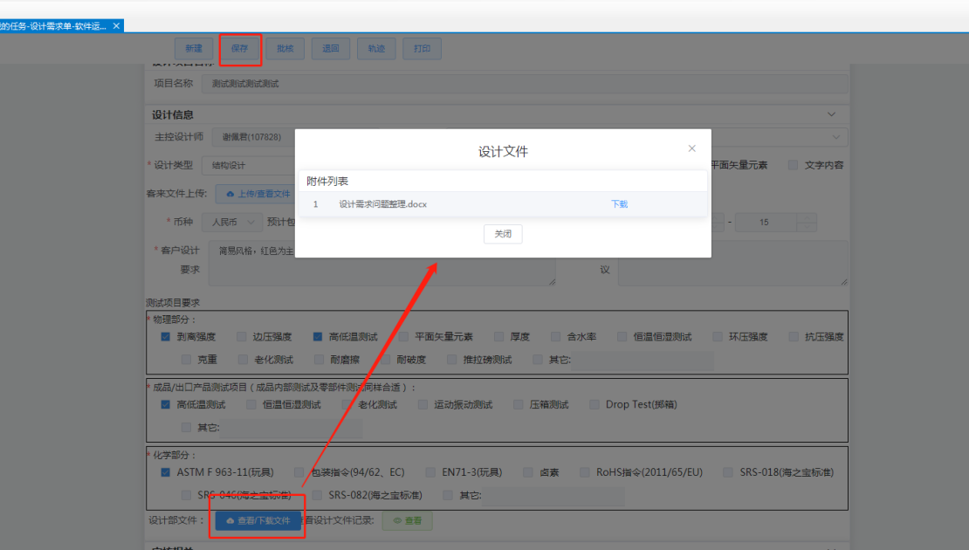Click the 客户设计要求 text area
This screenshot has height=550, width=969.
[x=381, y=264]
